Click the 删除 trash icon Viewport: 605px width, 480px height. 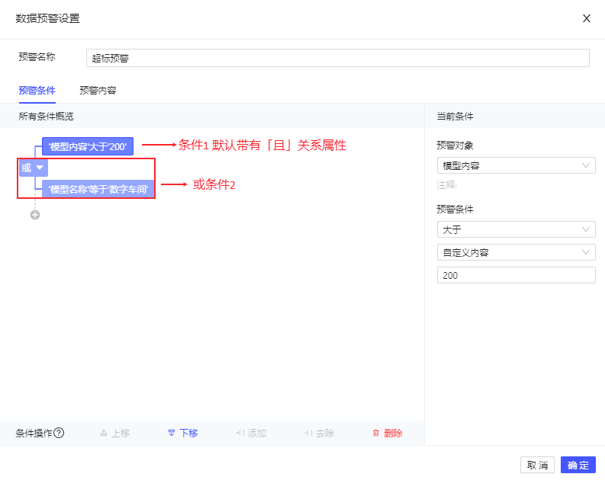tap(375, 433)
